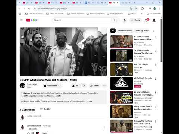
Task: Open the 20 Years of Music thumbnail
Action: point(122,97)
